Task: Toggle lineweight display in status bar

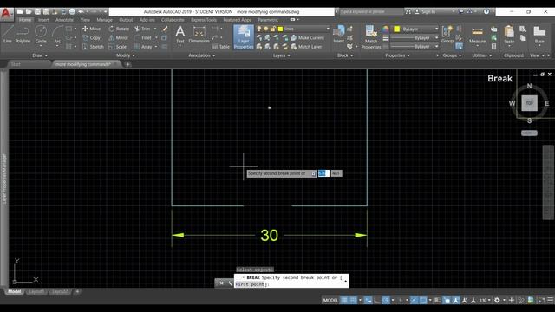Action: coord(437,300)
